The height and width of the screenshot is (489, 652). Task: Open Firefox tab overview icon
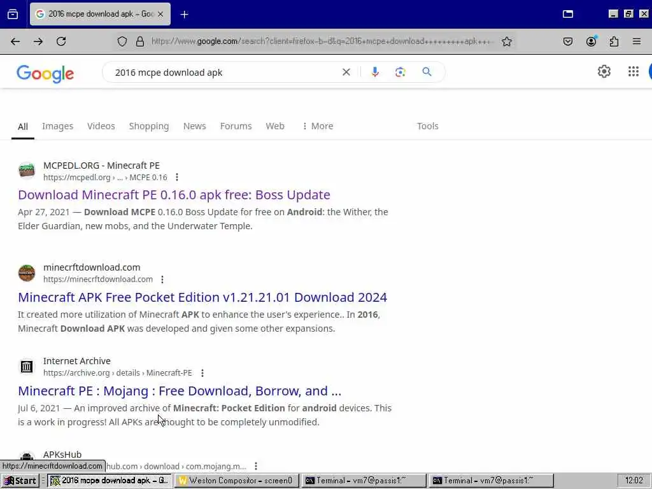(13, 14)
